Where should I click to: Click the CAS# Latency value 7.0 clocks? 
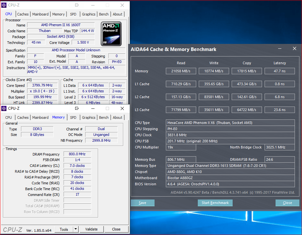coord(77,166)
